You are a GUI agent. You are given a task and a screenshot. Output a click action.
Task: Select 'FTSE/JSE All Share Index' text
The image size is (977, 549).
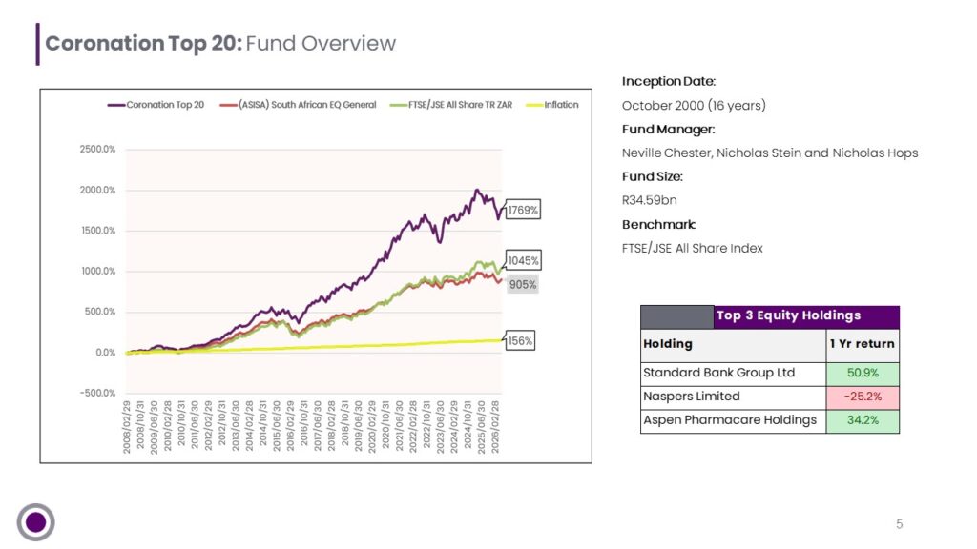click(692, 249)
